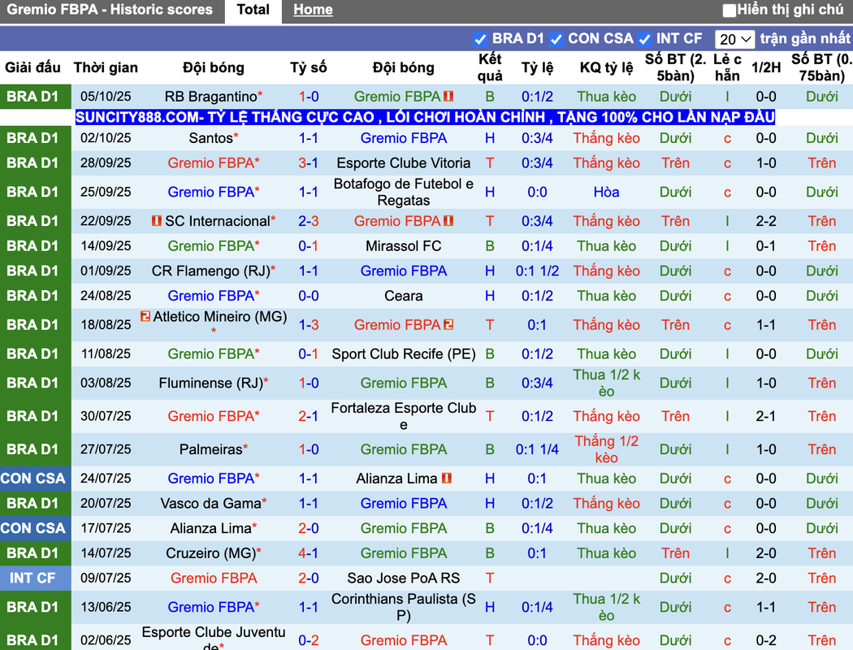This screenshot has width=853, height=650.
Task: Toggle the CON CSA checkbox filter
Action: [556, 39]
